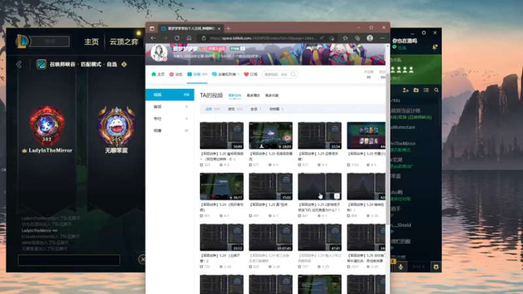523x294 pixels.
Task: Open 云顶之弈 tab in League client
Action: (x=124, y=42)
